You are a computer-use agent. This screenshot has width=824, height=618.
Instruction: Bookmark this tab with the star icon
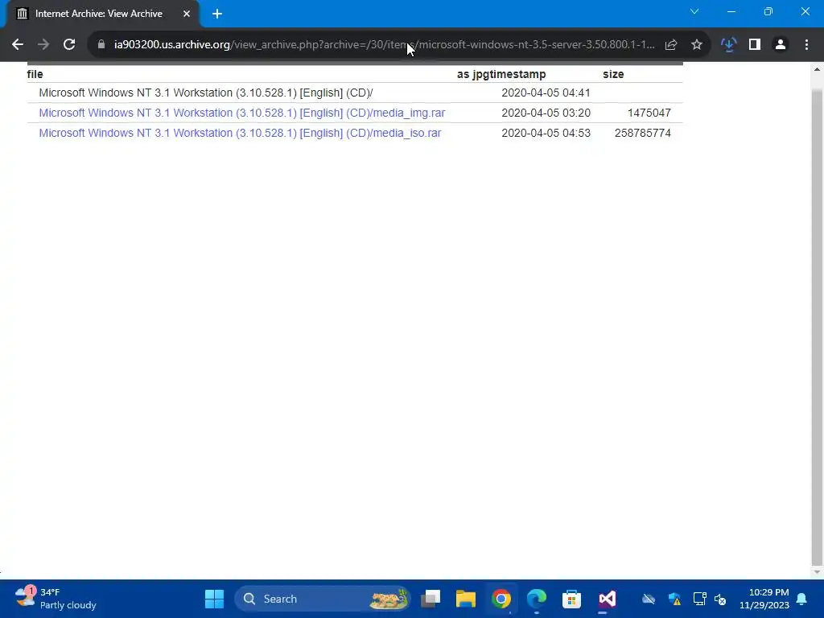pyautogui.click(x=697, y=45)
